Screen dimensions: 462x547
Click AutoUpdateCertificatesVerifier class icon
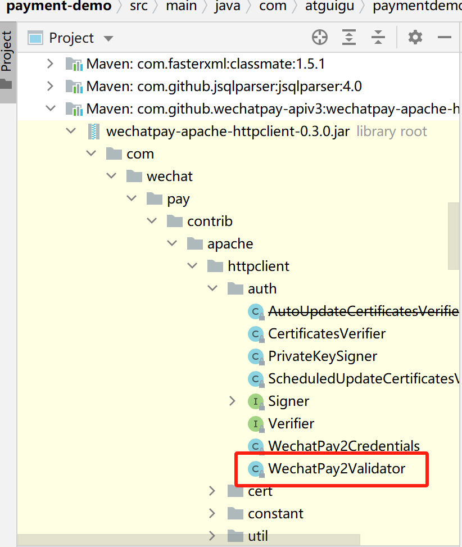256,311
